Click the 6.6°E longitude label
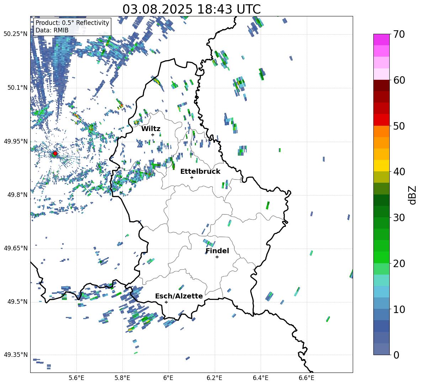The image size is (421, 385). point(307,378)
